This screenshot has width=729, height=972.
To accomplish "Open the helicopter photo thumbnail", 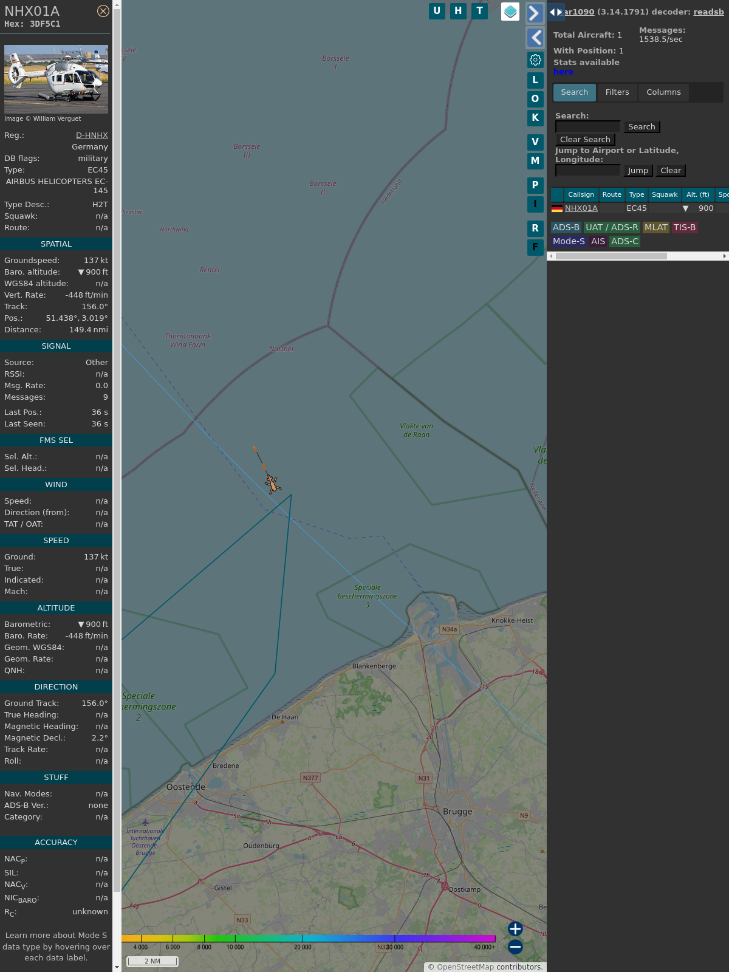I will point(56,79).
